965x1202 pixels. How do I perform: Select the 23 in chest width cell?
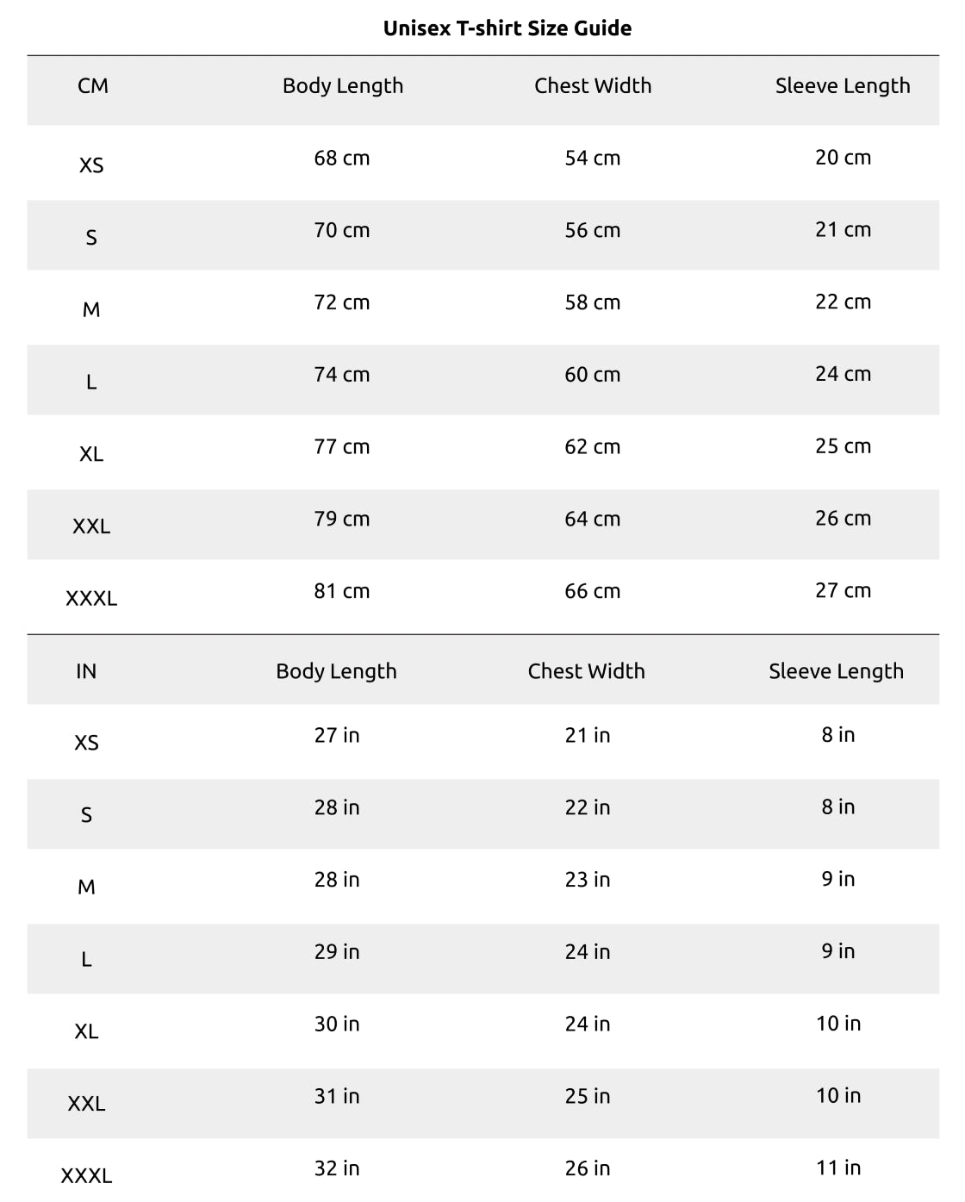tap(588, 880)
